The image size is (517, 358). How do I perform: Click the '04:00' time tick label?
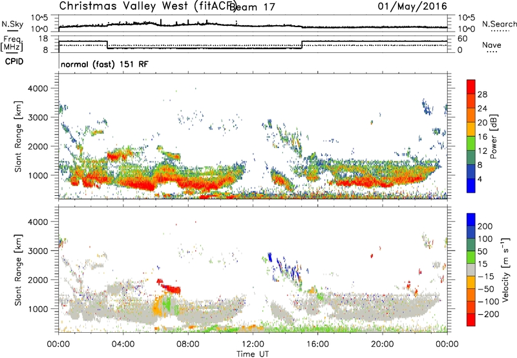[x=123, y=344]
